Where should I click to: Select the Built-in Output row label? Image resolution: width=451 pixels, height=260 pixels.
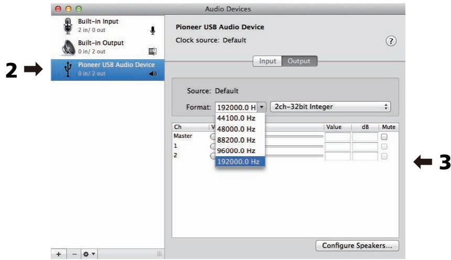(101, 43)
